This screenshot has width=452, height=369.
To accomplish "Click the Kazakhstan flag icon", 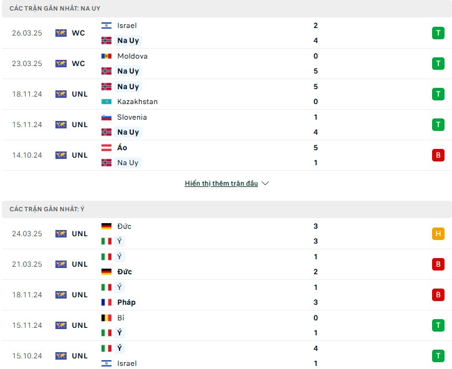I will 106,102.
